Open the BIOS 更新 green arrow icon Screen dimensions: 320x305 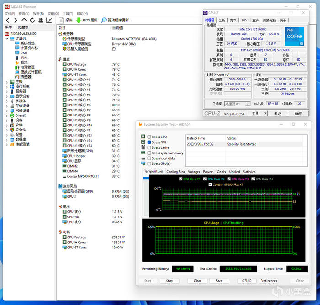pyautogui.click(x=79, y=20)
